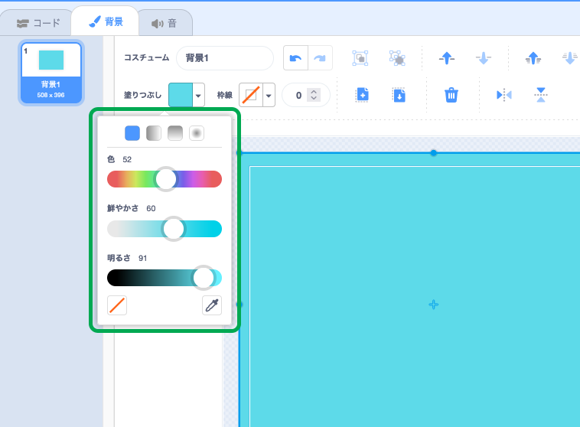Click the outline width stepper arrows
Image resolution: width=580 pixels, height=427 pixels.
314,95
